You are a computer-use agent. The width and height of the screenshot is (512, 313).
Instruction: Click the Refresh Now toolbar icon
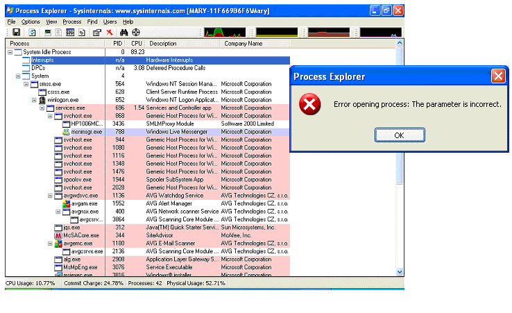32,32
